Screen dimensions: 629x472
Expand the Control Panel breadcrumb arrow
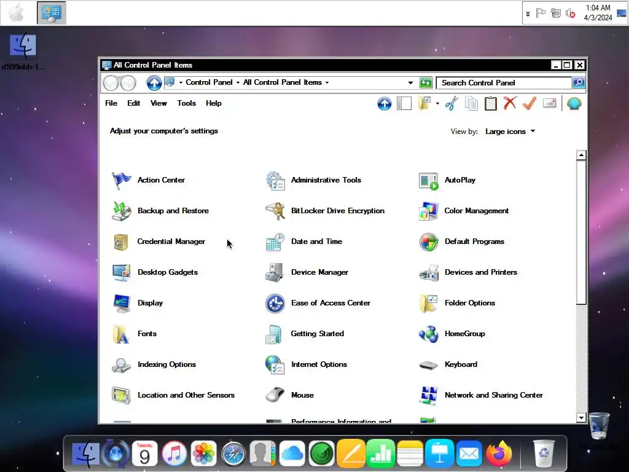(x=238, y=83)
